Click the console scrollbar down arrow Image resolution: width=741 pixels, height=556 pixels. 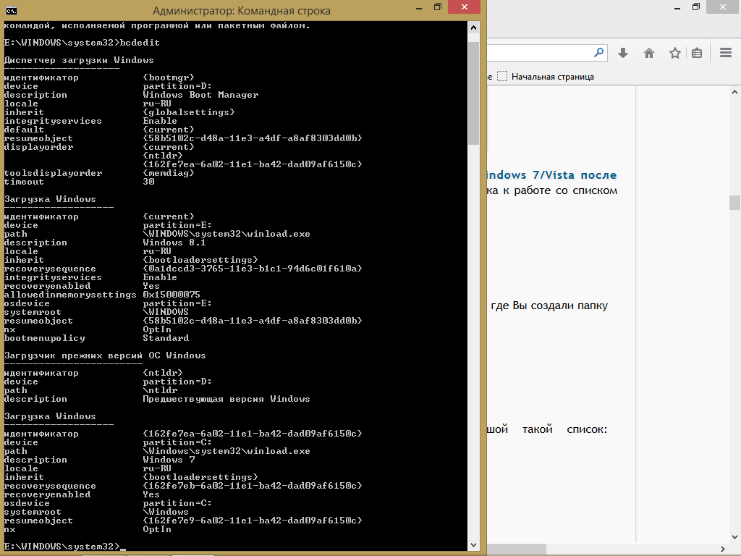pyautogui.click(x=473, y=544)
